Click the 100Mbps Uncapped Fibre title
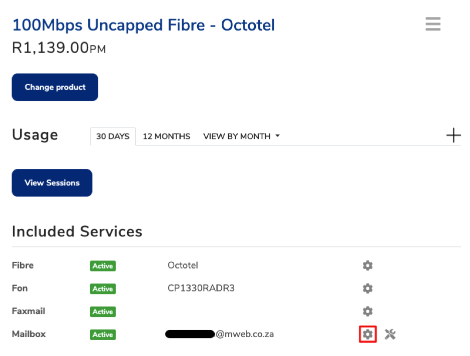This screenshot has height=356, width=470. pyautogui.click(x=144, y=24)
